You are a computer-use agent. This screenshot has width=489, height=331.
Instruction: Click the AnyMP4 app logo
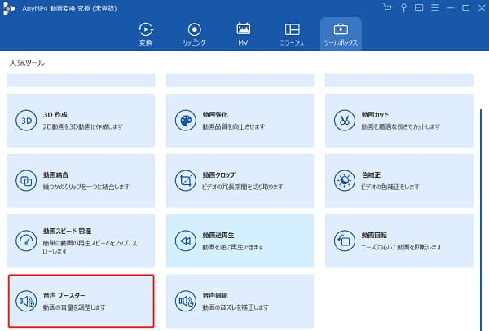8,8
